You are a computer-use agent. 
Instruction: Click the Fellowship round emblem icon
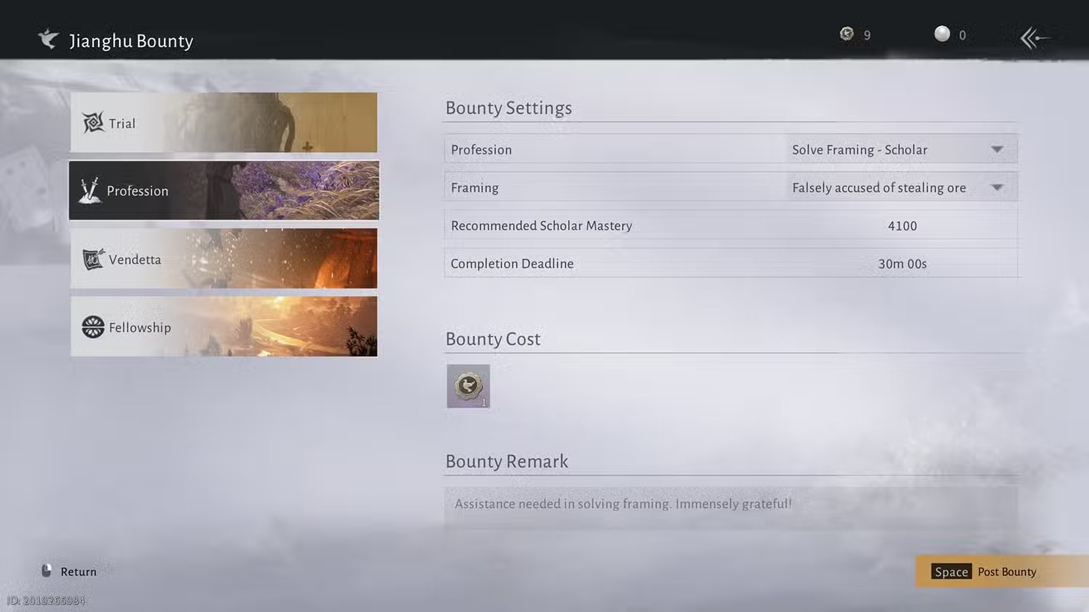pos(93,327)
